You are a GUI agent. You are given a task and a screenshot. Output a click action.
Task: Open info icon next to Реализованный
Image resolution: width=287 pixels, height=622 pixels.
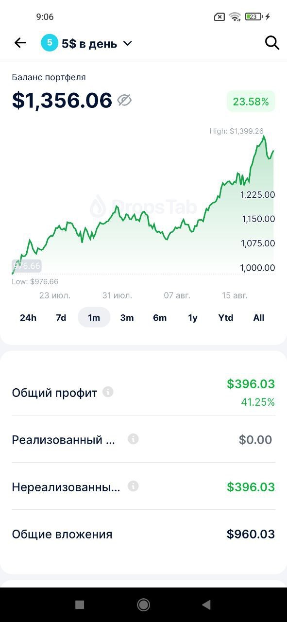point(133,439)
